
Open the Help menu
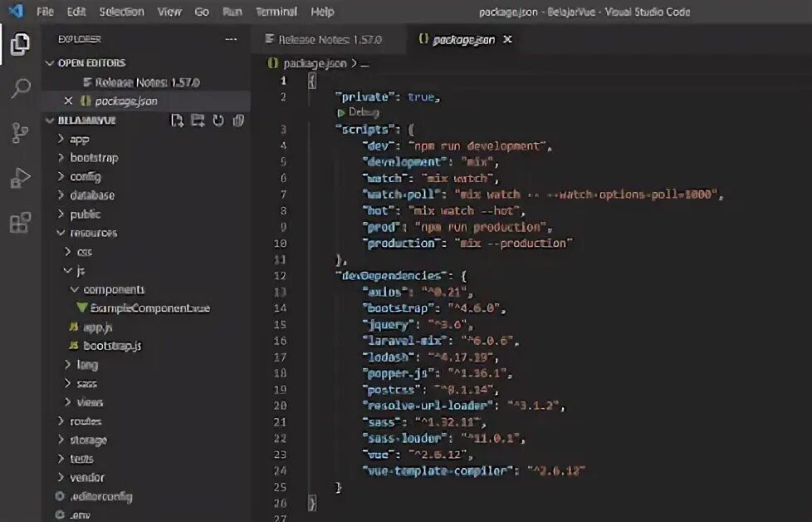[322, 12]
